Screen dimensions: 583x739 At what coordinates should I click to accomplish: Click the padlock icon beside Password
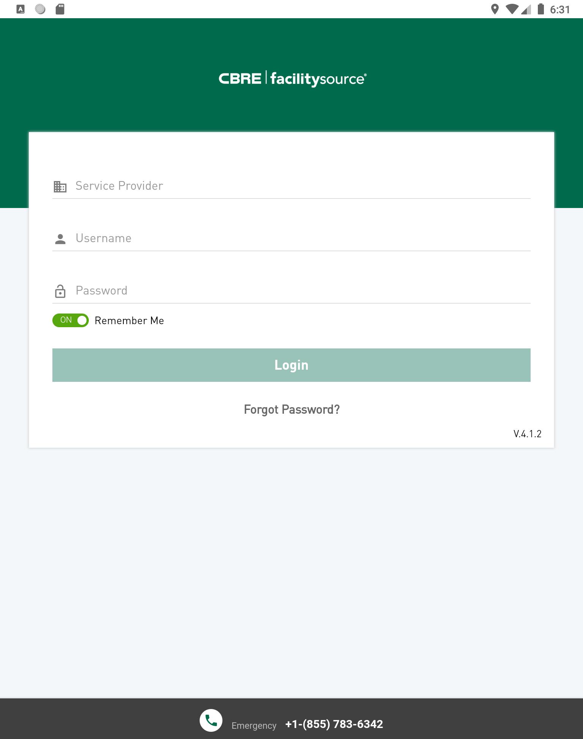[x=60, y=291]
